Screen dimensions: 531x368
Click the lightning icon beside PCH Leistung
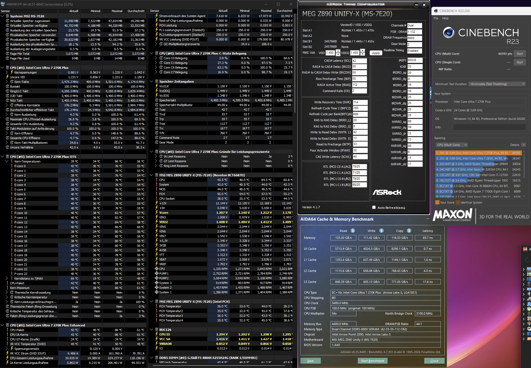point(157,25)
